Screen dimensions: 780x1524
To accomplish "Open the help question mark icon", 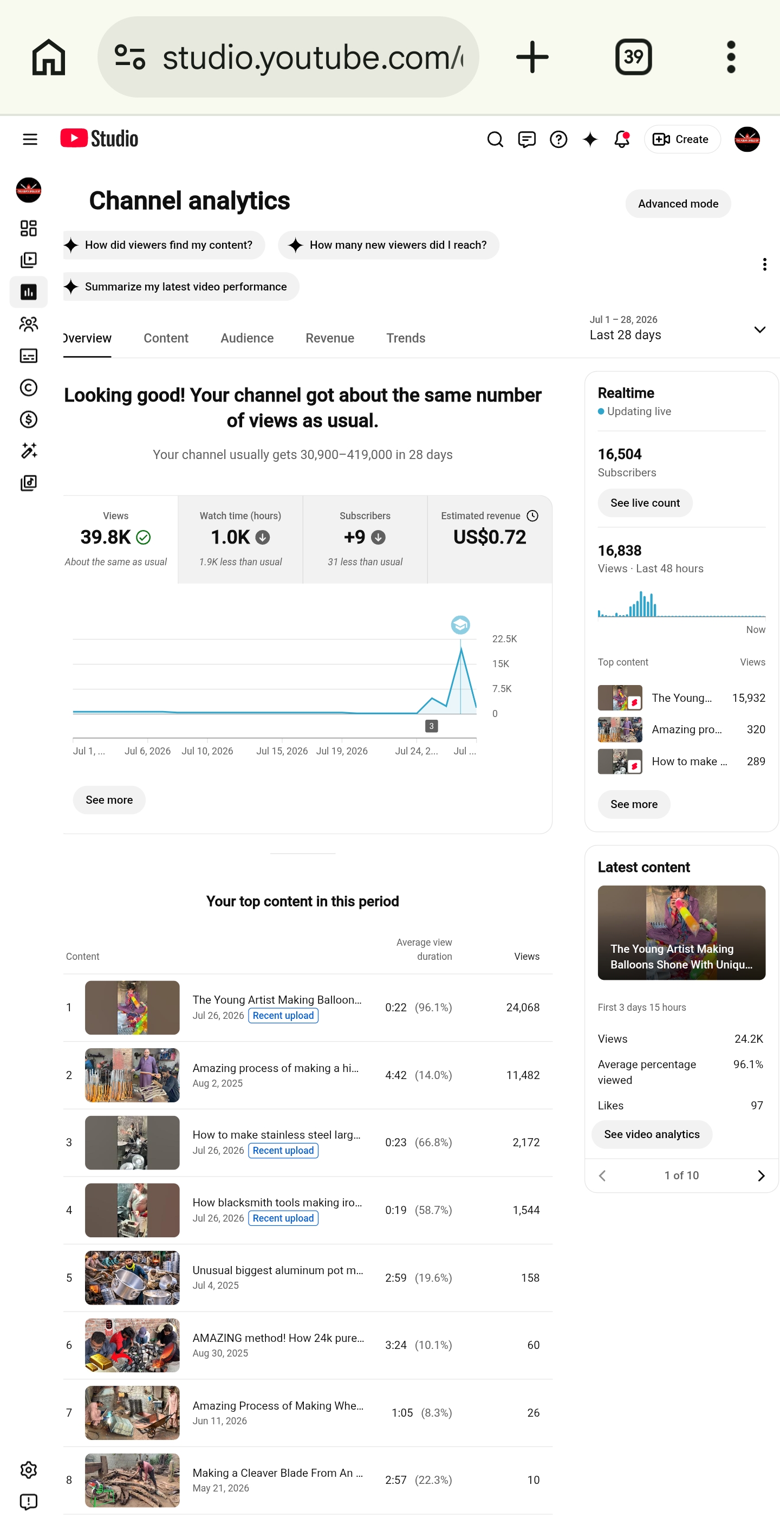I will point(558,140).
